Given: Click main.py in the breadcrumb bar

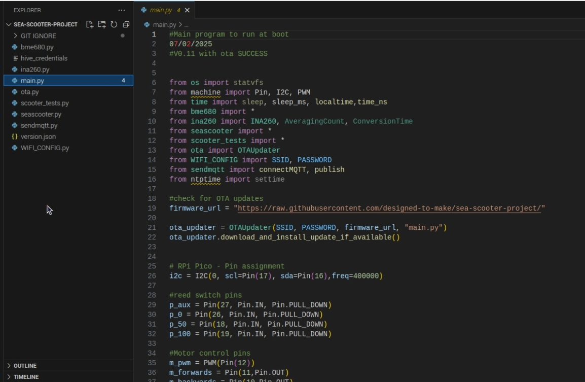Looking at the screenshot, I should 164,24.
